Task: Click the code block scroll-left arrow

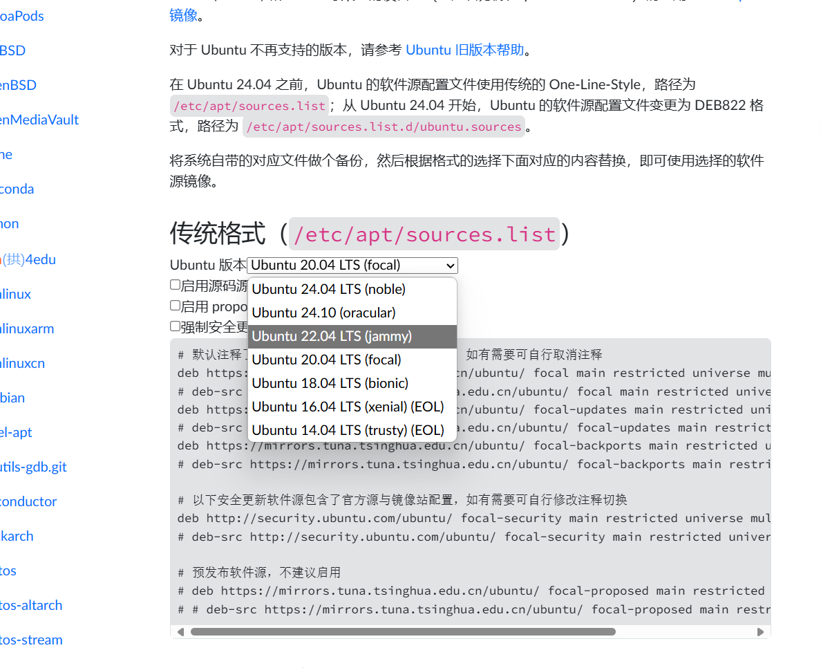Action: pyautogui.click(x=180, y=632)
